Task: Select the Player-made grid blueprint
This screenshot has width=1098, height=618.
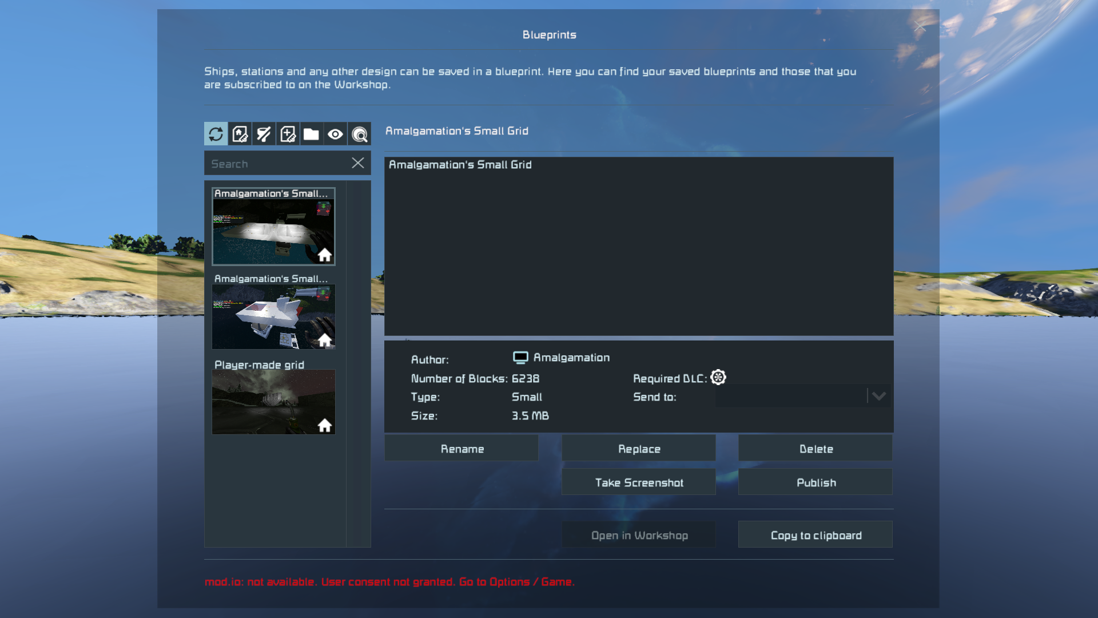Action: (x=273, y=401)
